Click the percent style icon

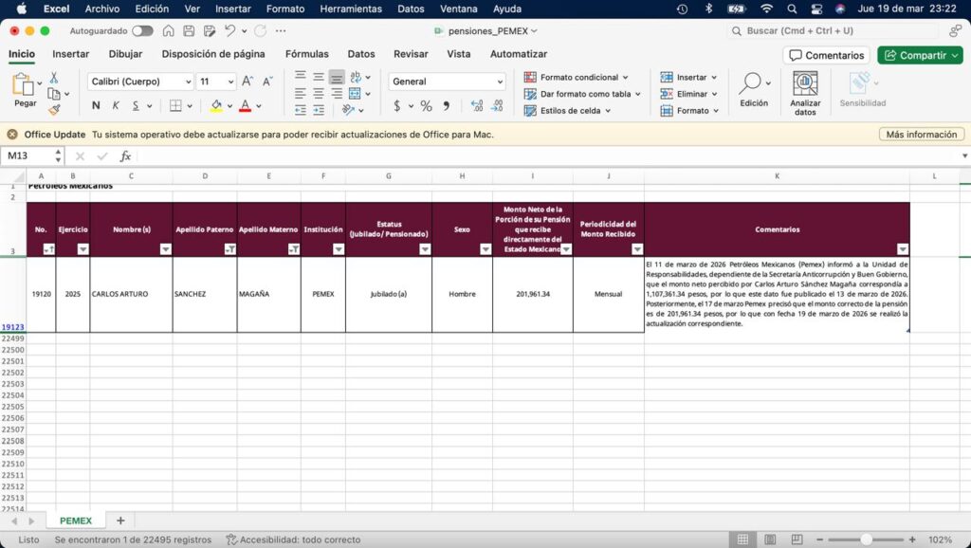[426, 106]
